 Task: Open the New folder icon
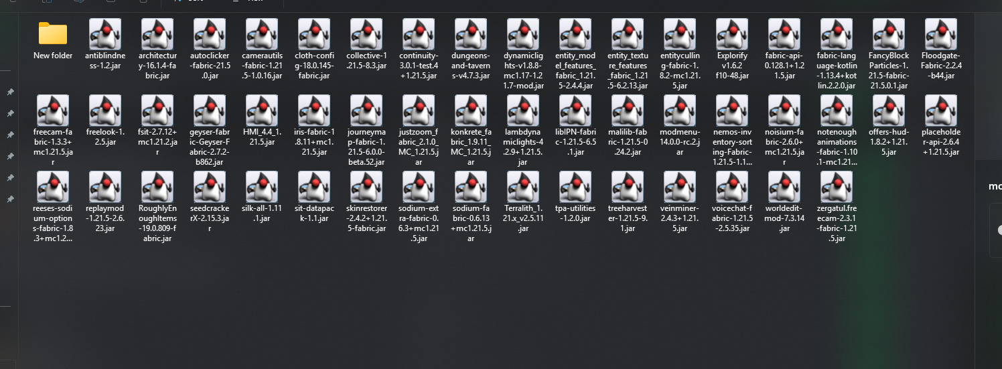pyautogui.click(x=53, y=33)
